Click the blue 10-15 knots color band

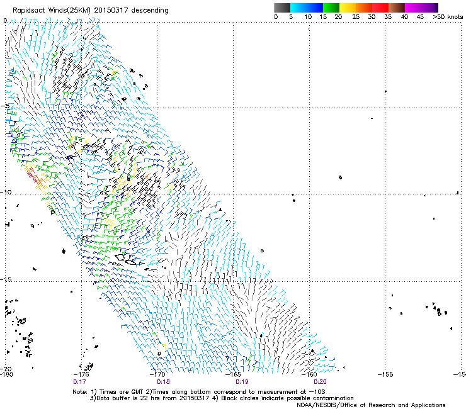tap(315, 8)
